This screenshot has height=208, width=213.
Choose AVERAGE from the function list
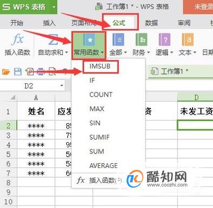[104, 165]
